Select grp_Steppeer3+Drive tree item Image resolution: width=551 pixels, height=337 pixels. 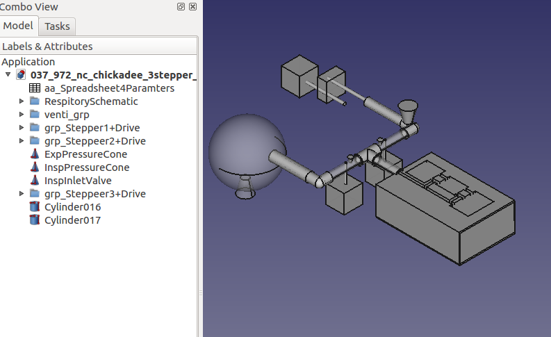tap(94, 194)
